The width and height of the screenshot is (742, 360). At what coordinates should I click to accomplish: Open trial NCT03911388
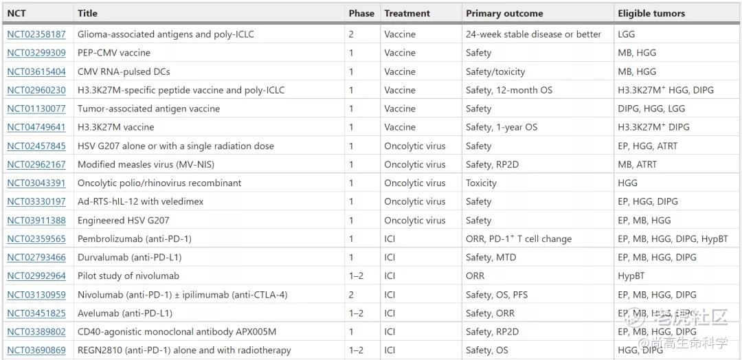(36, 221)
